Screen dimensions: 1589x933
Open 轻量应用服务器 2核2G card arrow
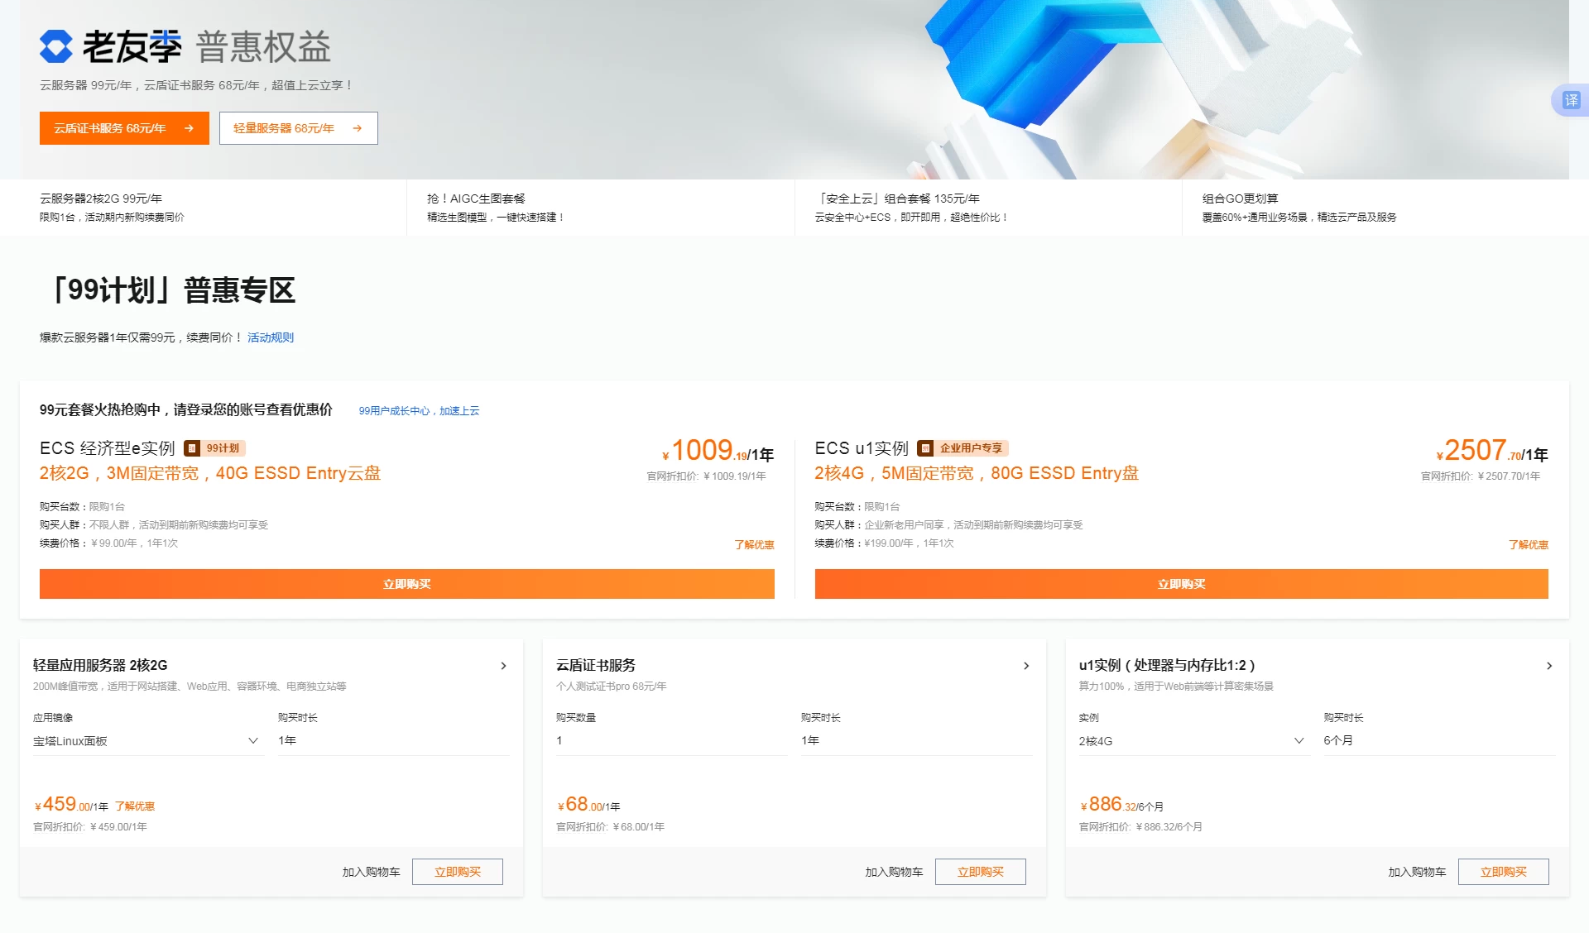click(x=503, y=666)
